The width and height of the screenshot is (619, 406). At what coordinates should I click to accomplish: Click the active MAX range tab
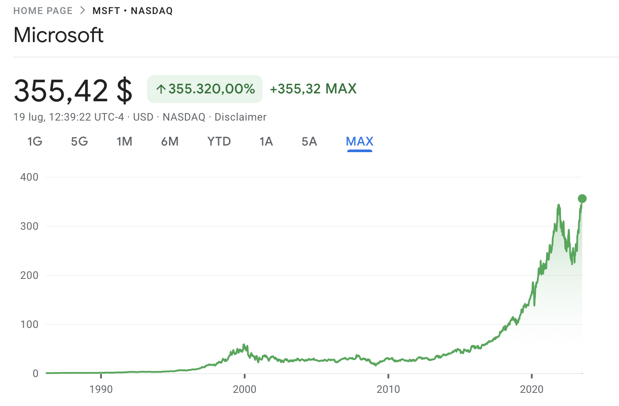point(360,141)
